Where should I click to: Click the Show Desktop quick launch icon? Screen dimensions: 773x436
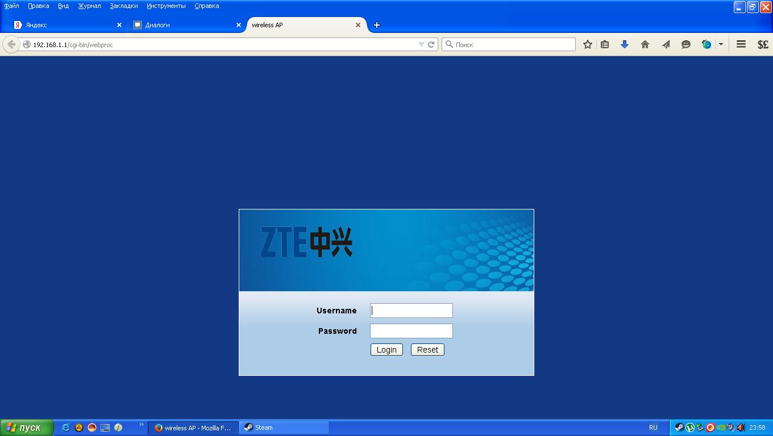tap(105, 427)
